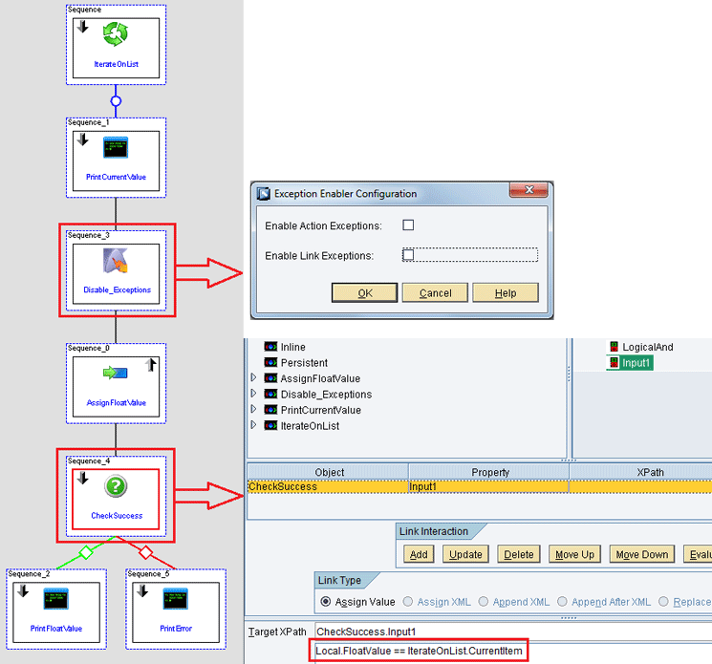Screen dimensions: 712x664
Task: Click the AssignFloatValue assignment icon
Action: pos(116,373)
